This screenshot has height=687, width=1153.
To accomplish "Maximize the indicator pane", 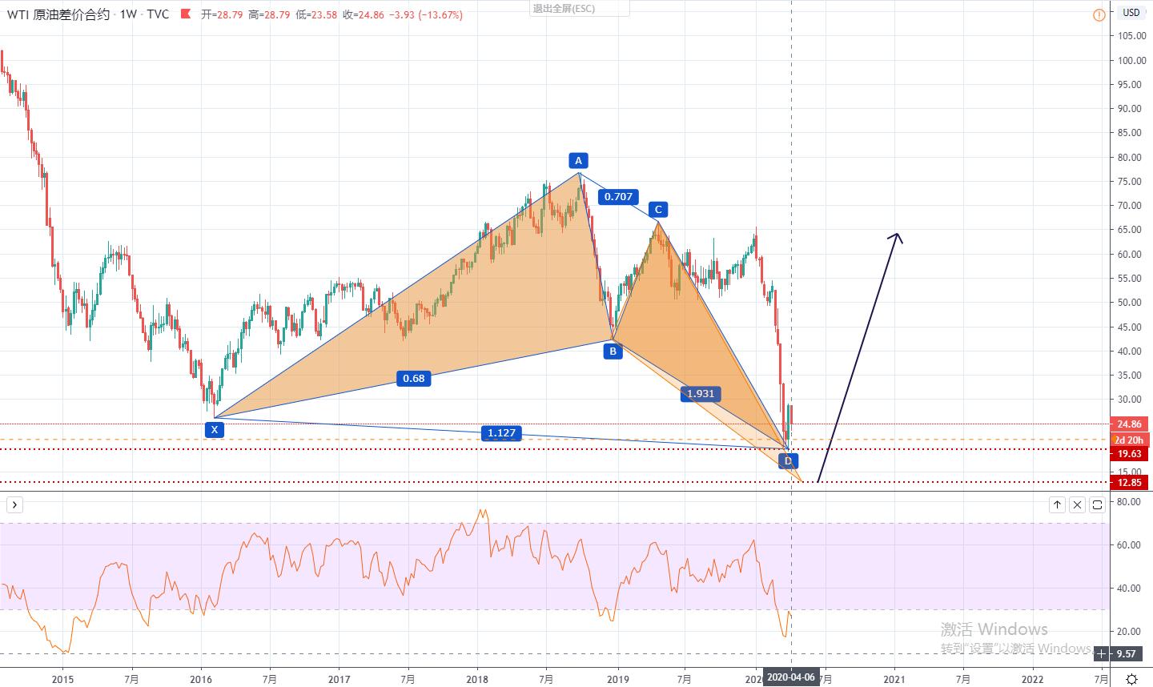I will [1097, 504].
